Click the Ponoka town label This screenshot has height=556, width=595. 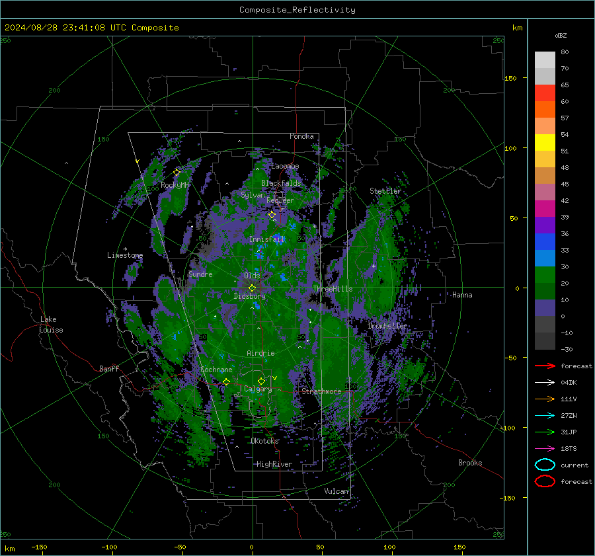[301, 136]
